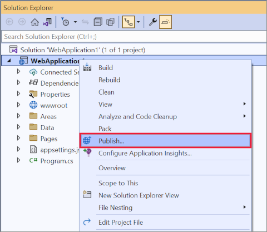Click New Solution Explorer View window icon
267x232 pixels.
[x=87, y=194]
